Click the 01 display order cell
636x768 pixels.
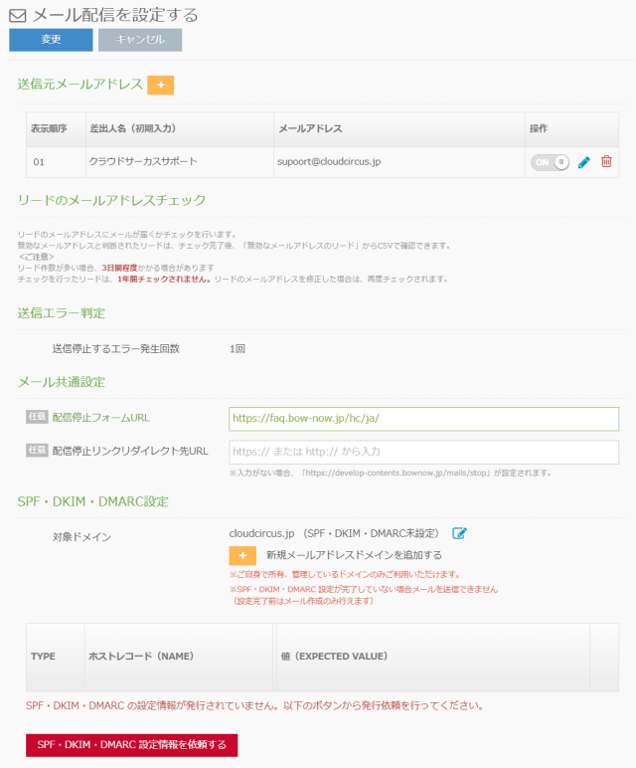57,162
